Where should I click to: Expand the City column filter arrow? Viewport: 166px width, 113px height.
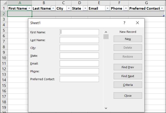click(x=68, y=8)
